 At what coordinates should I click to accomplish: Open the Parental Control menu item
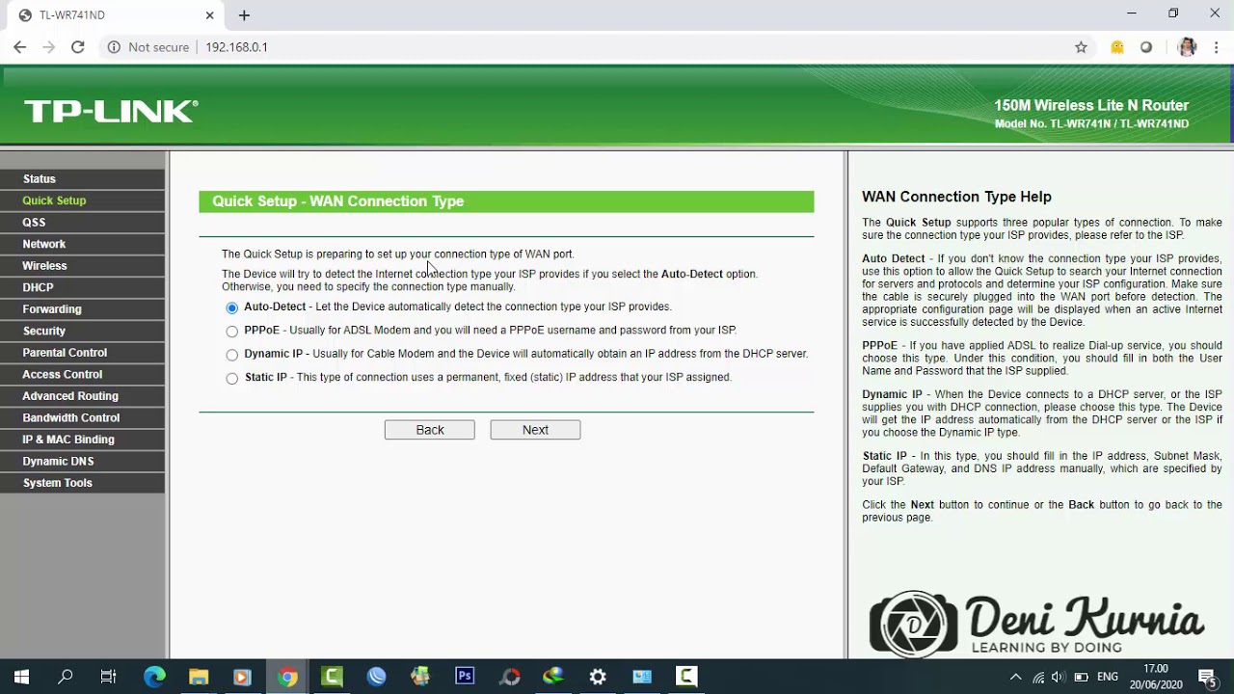pyautogui.click(x=83, y=353)
